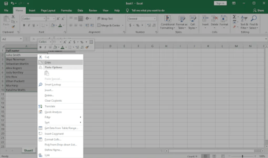Screen dimensions: 268x158
Task: Click Merge & Center button
Action: click(109, 25)
